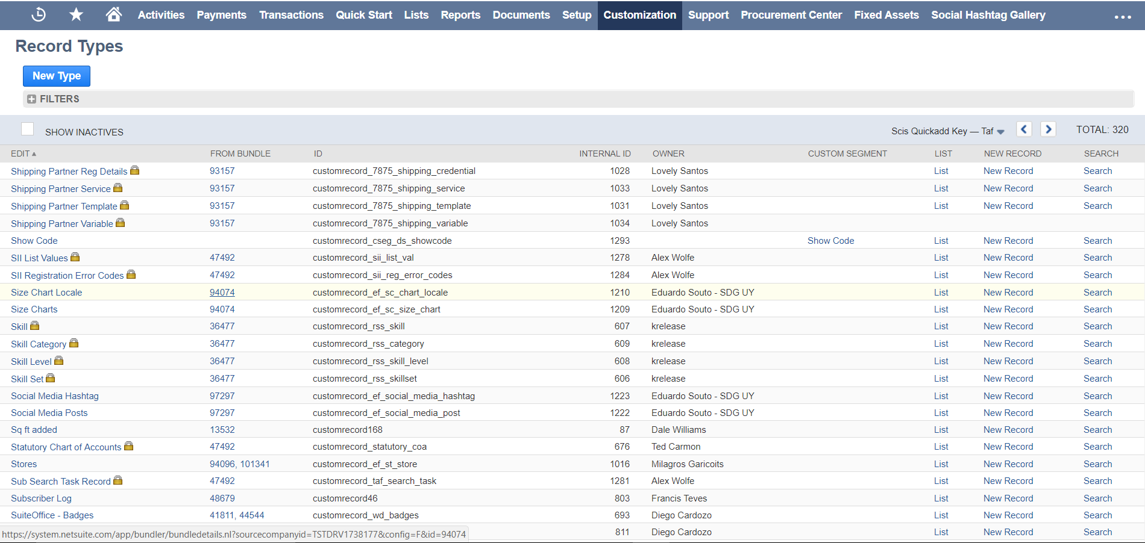Go to previous page with left arrow
The height and width of the screenshot is (543, 1145).
(1024, 129)
